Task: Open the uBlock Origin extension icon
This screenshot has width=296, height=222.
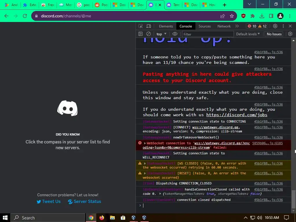Action: pyautogui.click(x=243, y=16)
